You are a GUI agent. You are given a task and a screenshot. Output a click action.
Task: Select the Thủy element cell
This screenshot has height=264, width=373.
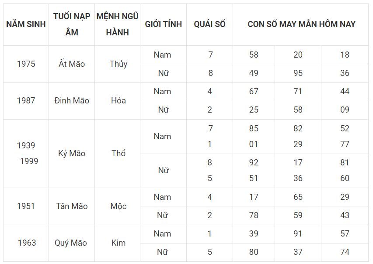pyautogui.click(x=118, y=64)
